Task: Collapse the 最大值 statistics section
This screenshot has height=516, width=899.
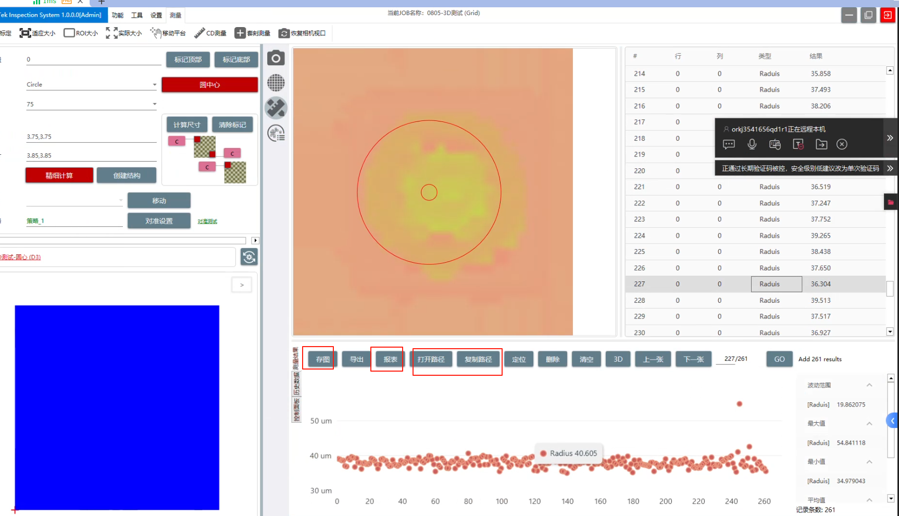Action: [x=869, y=423]
